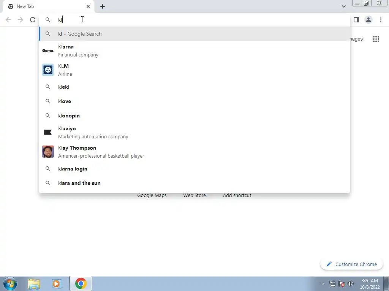Click the address bar input
389x291 pixels.
[194, 20]
